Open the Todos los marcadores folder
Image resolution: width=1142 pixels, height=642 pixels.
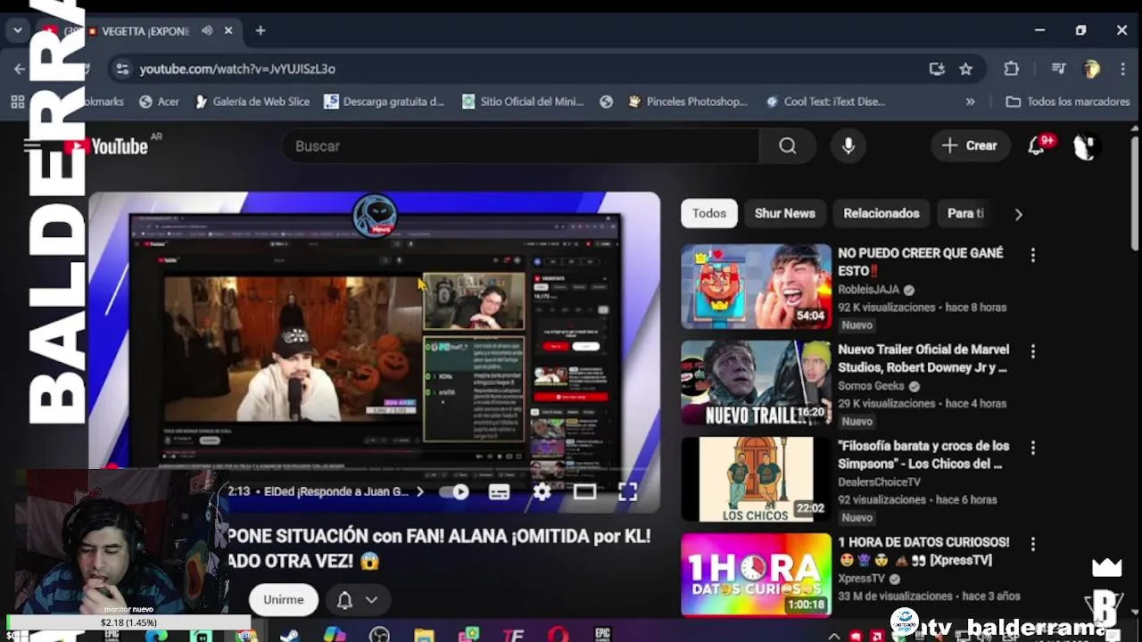pyautogui.click(x=1068, y=102)
